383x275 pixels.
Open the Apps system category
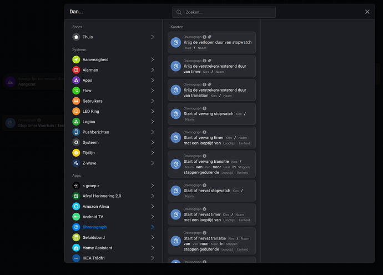point(113,80)
